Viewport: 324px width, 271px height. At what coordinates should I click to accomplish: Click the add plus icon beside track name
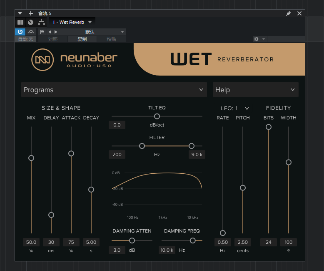coord(30,13)
